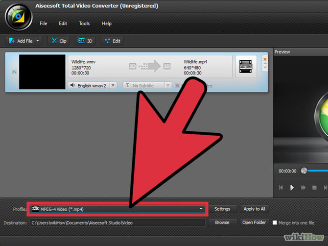Image resolution: width=328 pixels, height=246 pixels.
Task: Play the preview video
Action: (292, 188)
